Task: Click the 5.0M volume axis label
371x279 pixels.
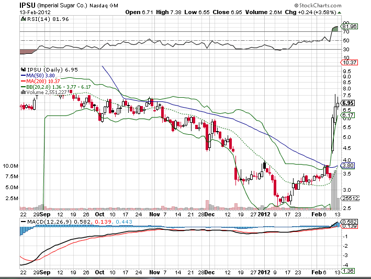Action: pos(12,188)
